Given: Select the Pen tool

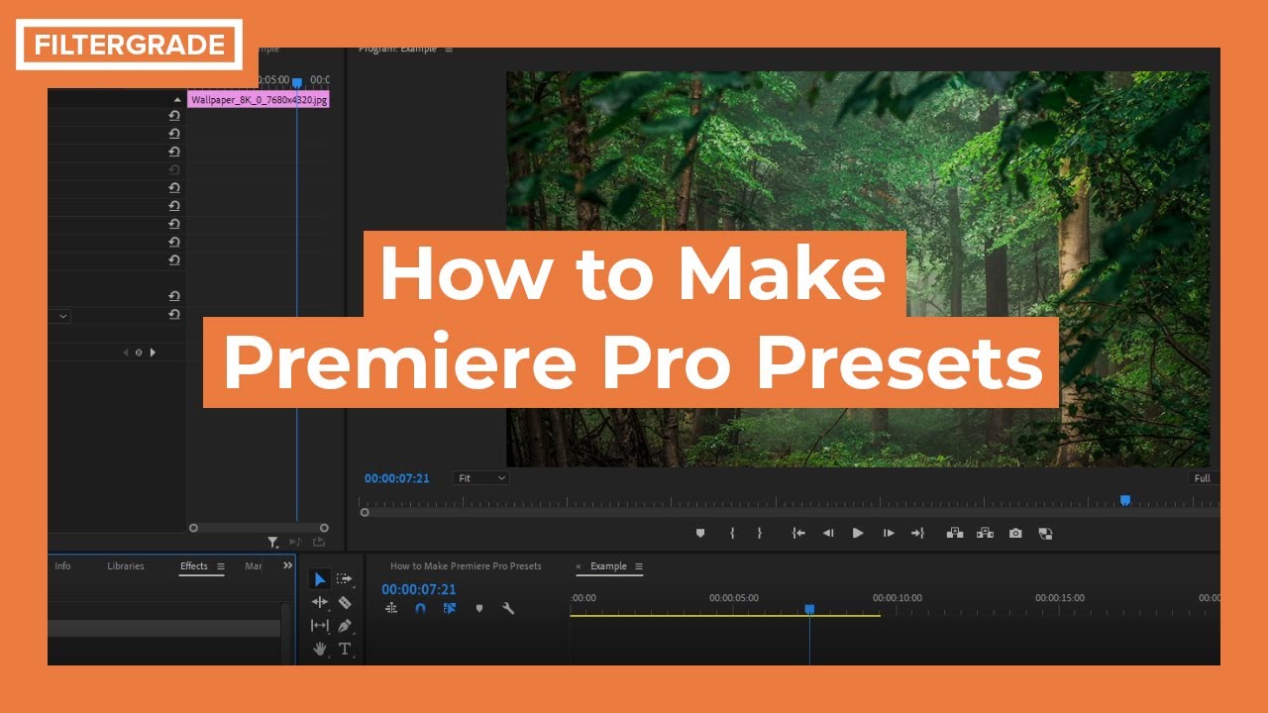Looking at the screenshot, I should coord(345,626).
